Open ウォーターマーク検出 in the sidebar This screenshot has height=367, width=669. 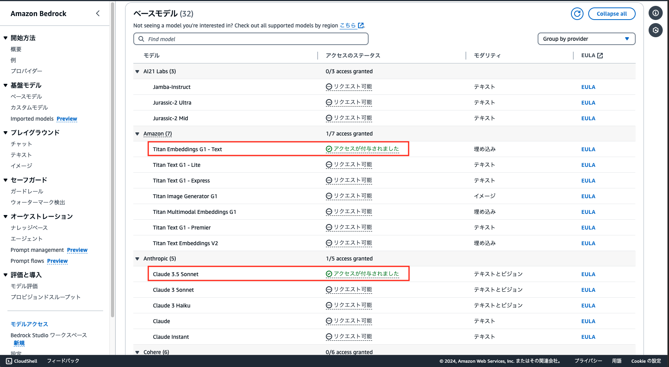coord(38,202)
